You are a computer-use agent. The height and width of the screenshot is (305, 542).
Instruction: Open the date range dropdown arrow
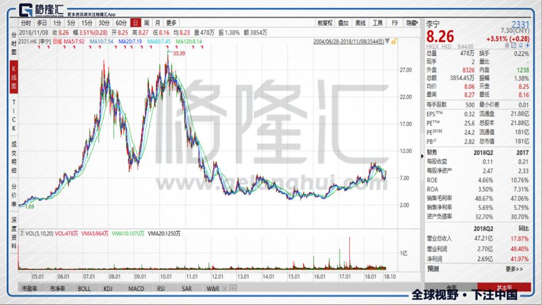387,41
